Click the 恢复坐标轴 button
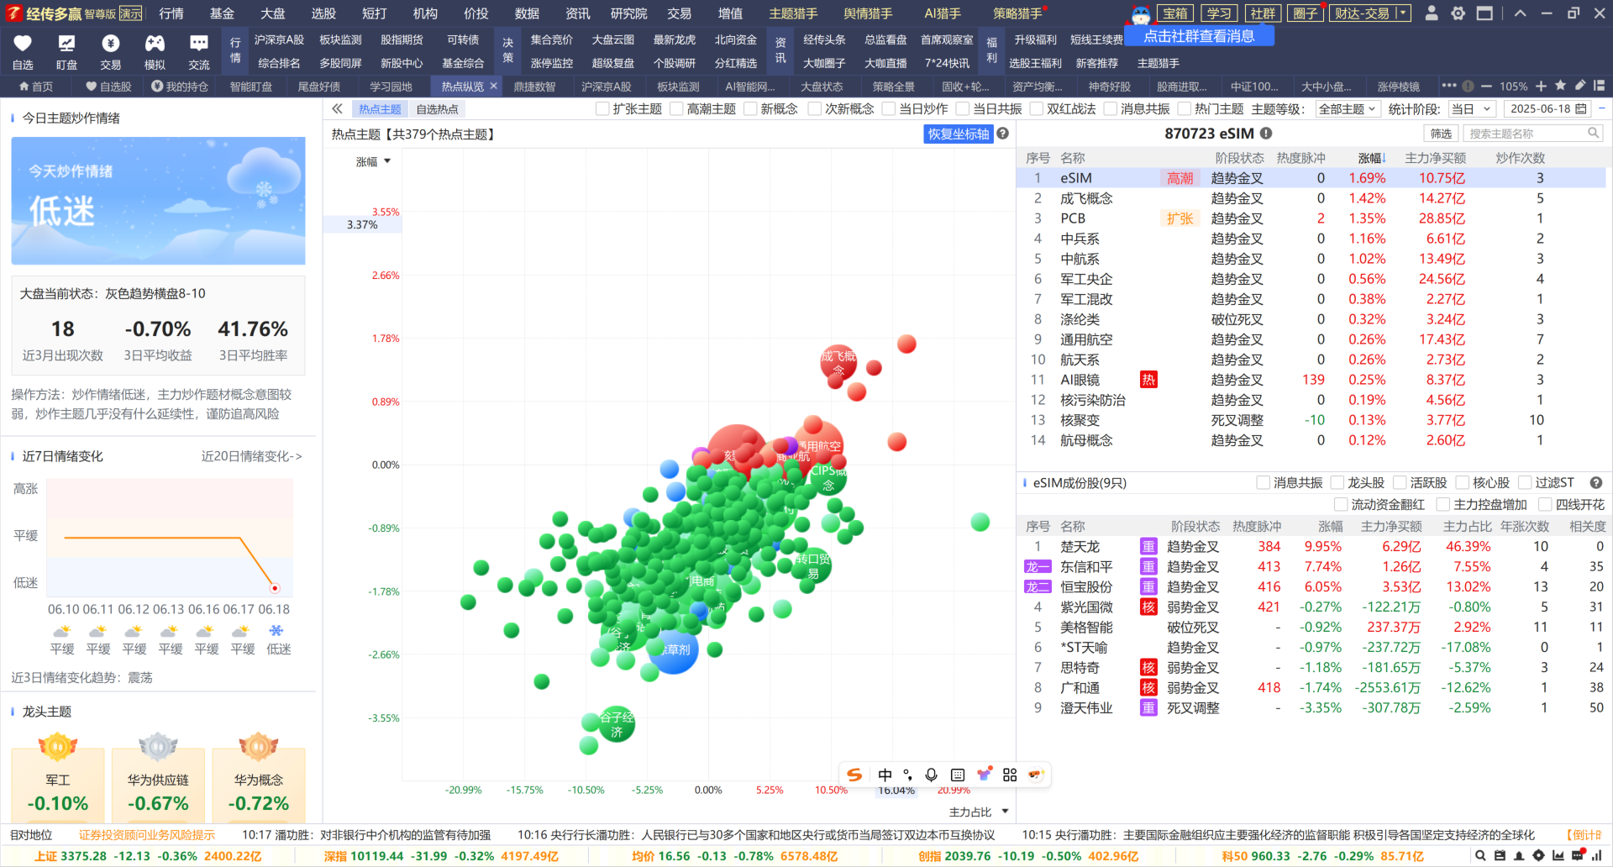 pos(959,134)
